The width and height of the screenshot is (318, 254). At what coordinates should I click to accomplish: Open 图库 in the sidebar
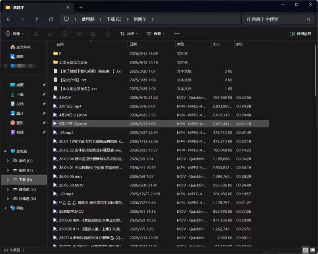(17, 56)
